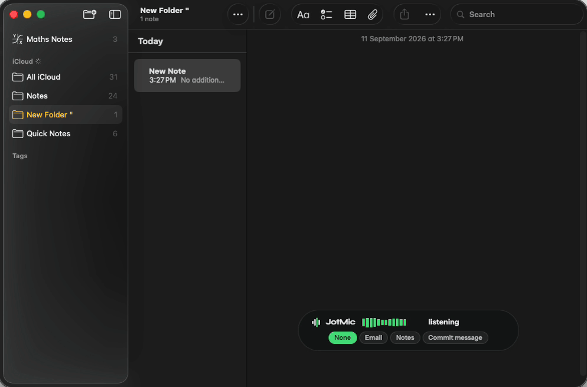The image size is (587, 387).
Task: Click the Maths Notes function icon
Action: 17,39
